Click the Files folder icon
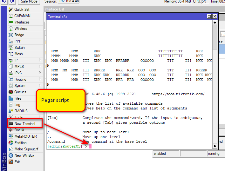Image resolution: width=225 pixels, height=171 pixels. click(11, 98)
